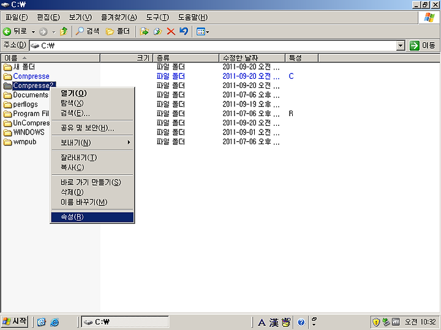This screenshot has width=441, height=330.
Task: Choose 바로 가기 만들기(S) entry
Action: click(x=92, y=182)
